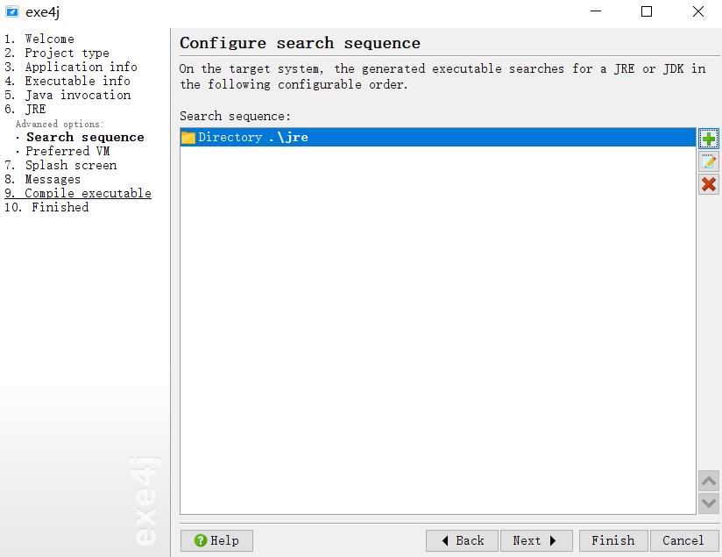The width and height of the screenshot is (722, 557).
Task: Minimize the exe4j window
Action: (596, 11)
